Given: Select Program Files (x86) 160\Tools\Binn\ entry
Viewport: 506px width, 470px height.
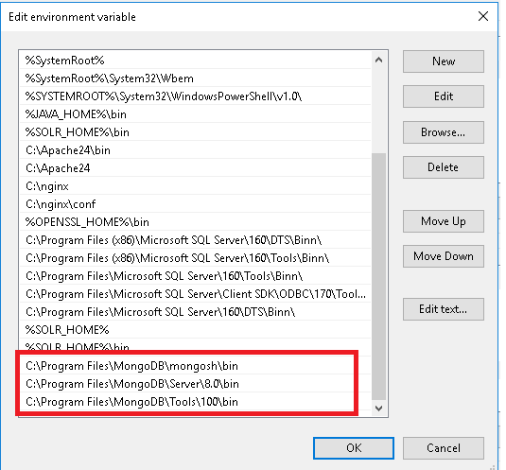Looking at the screenshot, I should pyautogui.click(x=195, y=258).
